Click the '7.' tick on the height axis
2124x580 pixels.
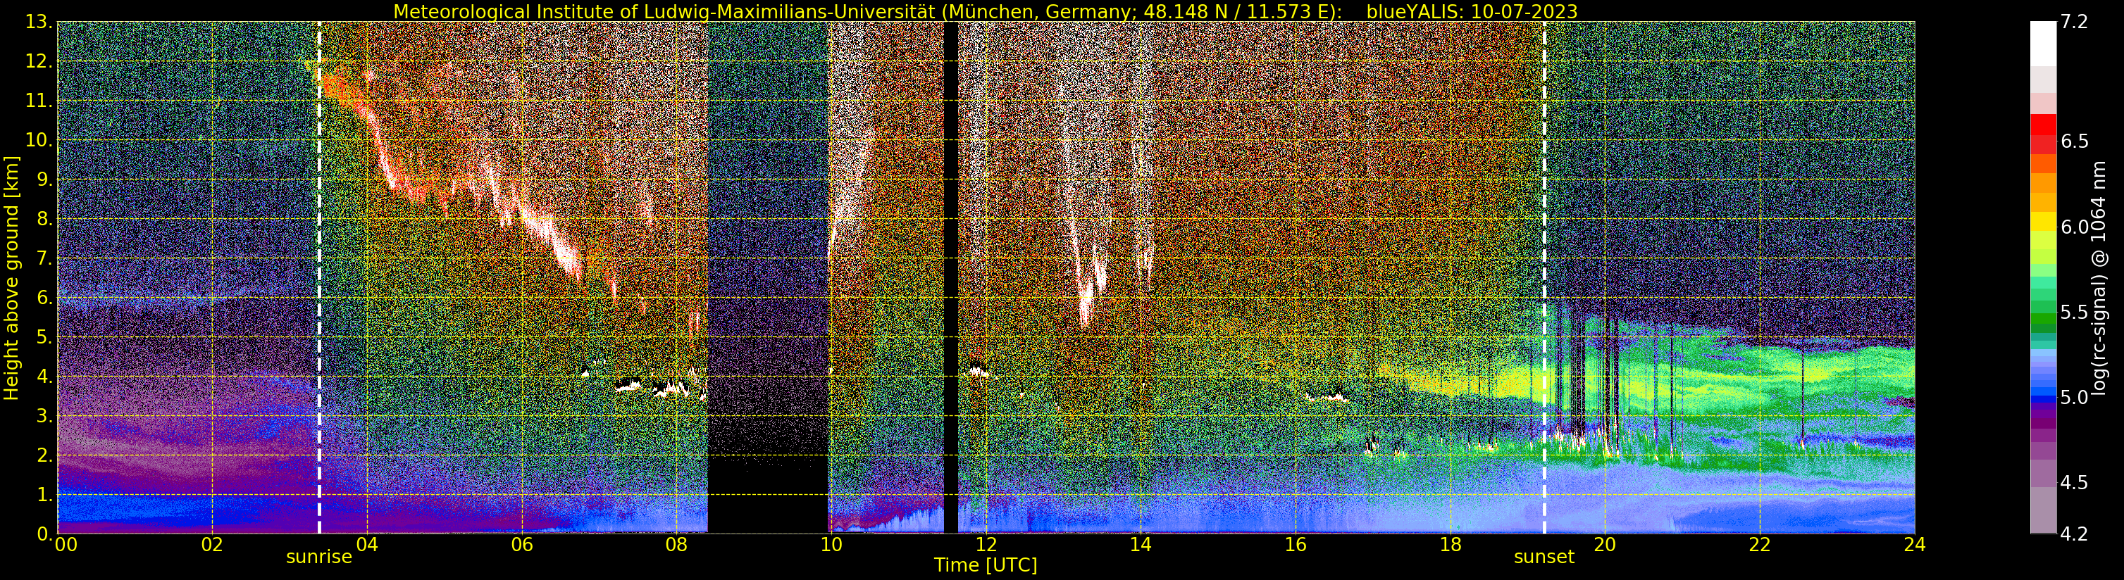pos(44,259)
